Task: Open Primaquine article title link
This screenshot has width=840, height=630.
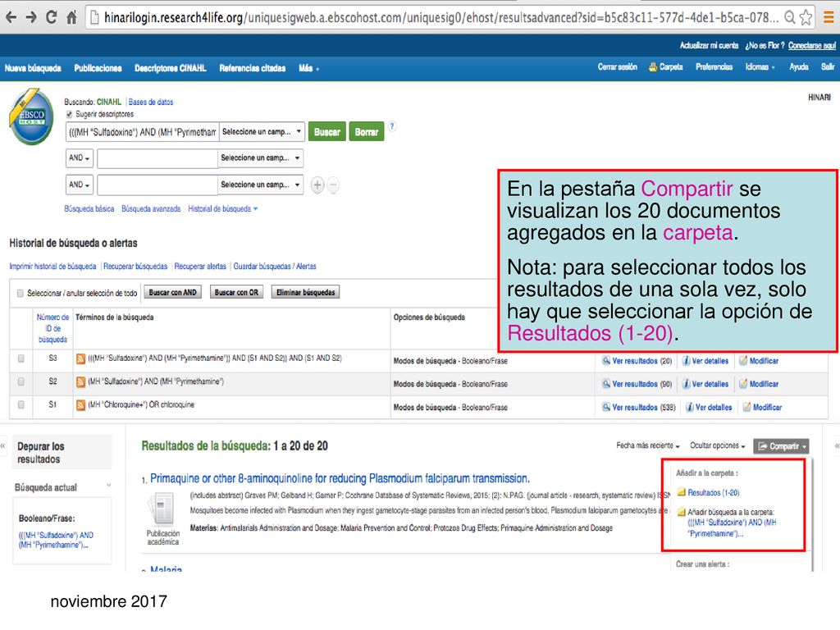Action: coord(340,478)
